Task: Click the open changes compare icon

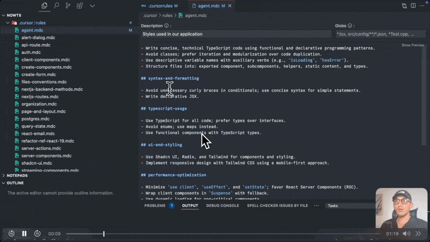Action: (x=404, y=5)
